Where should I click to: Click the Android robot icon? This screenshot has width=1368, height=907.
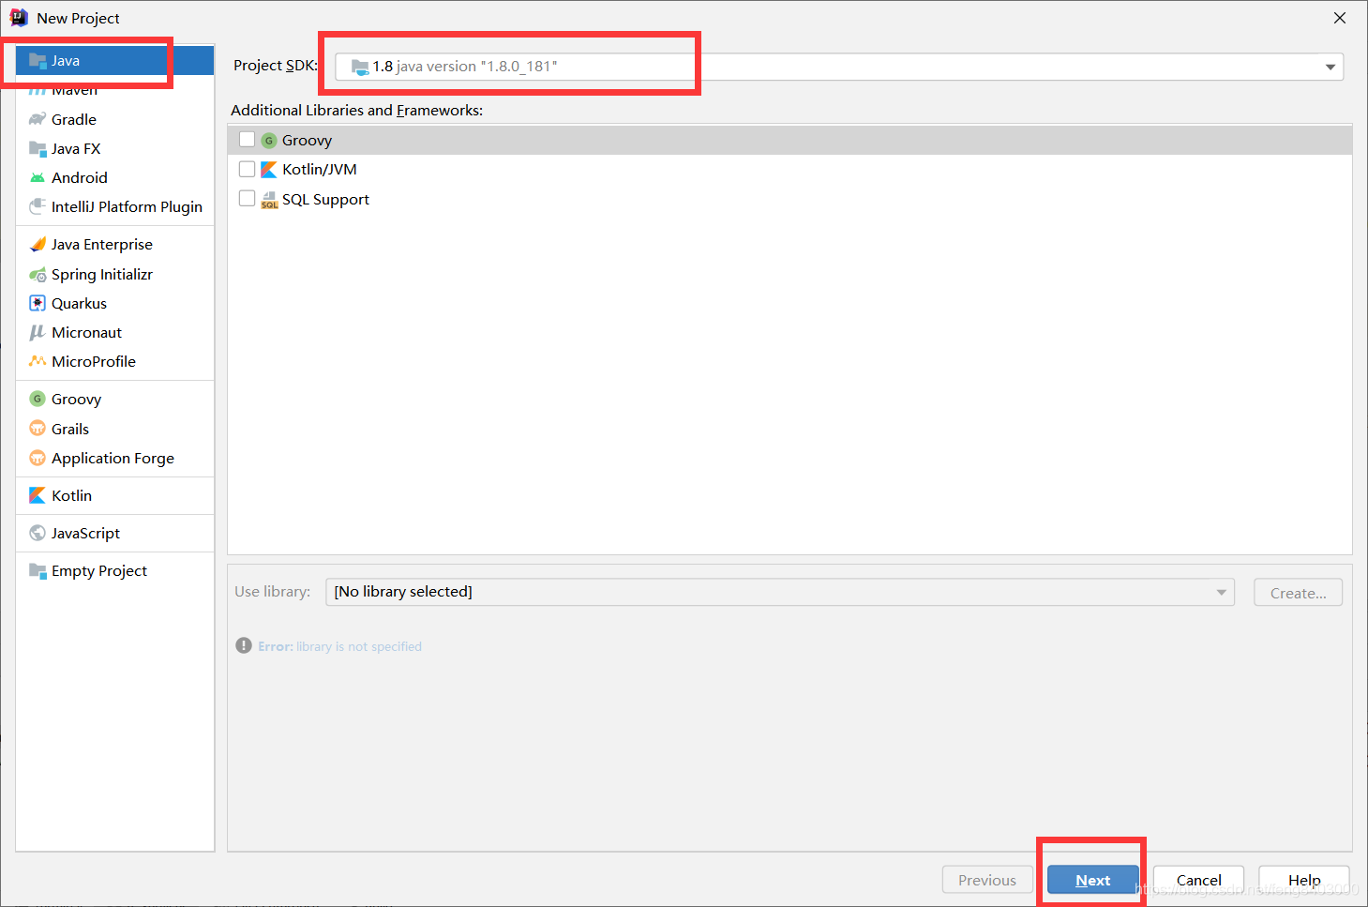(x=38, y=177)
